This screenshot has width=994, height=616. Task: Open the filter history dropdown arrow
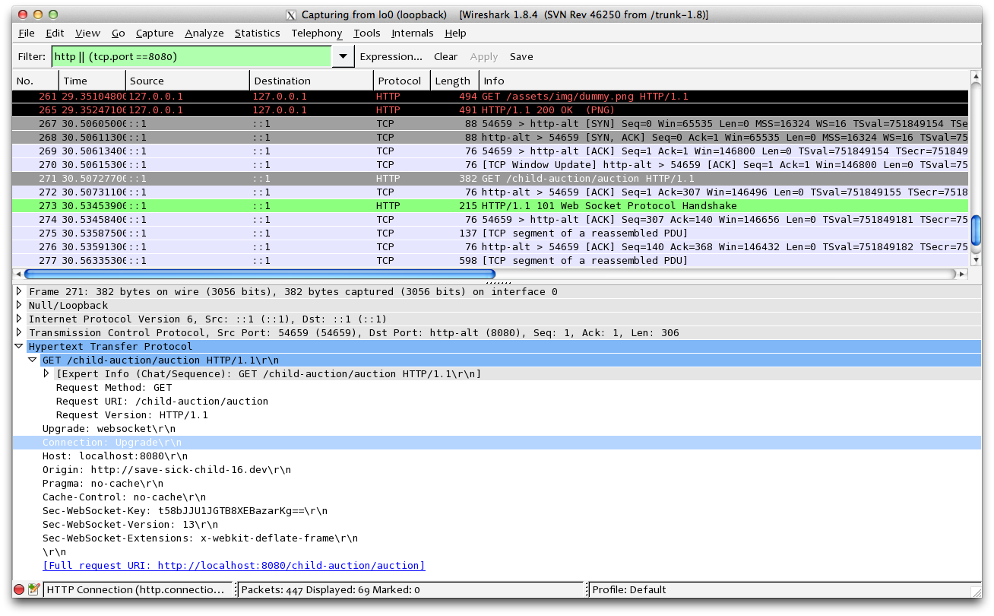tap(343, 57)
